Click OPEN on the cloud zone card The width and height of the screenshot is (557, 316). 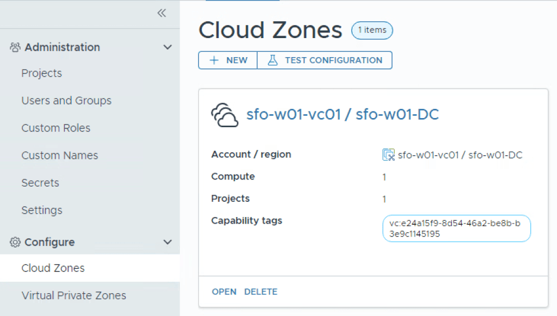(x=224, y=292)
